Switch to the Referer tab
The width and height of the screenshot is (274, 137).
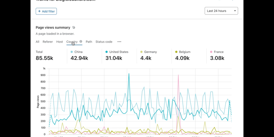click(48, 42)
